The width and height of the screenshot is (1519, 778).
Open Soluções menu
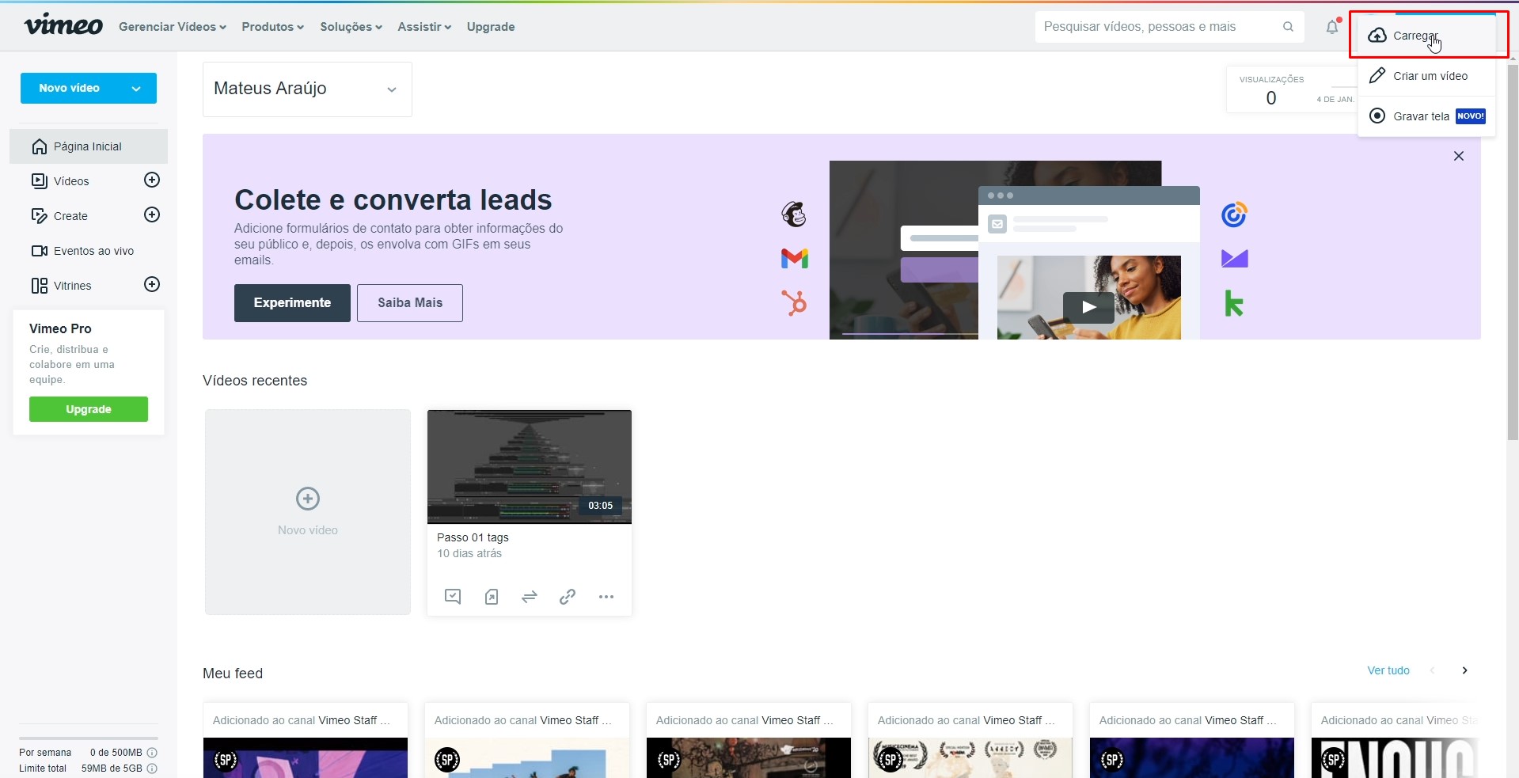[x=351, y=27]
